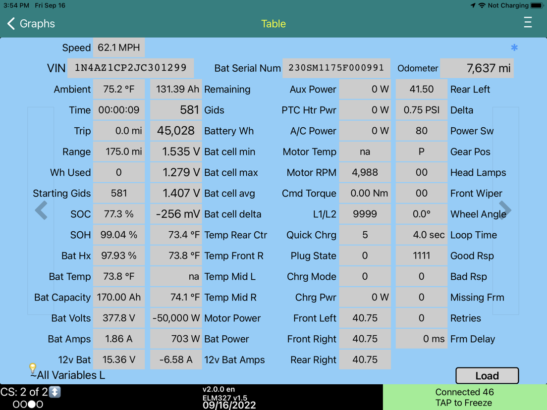547x410 pixels.
Task: Select the VIN number field
Action: point(130,68)
